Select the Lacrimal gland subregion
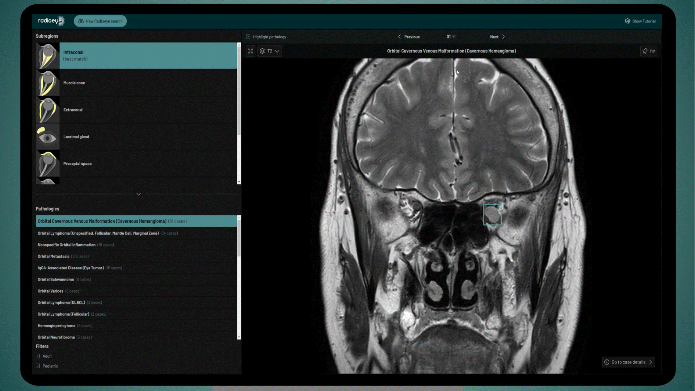Viewport: 695px width, 391px height. point(136,137)
